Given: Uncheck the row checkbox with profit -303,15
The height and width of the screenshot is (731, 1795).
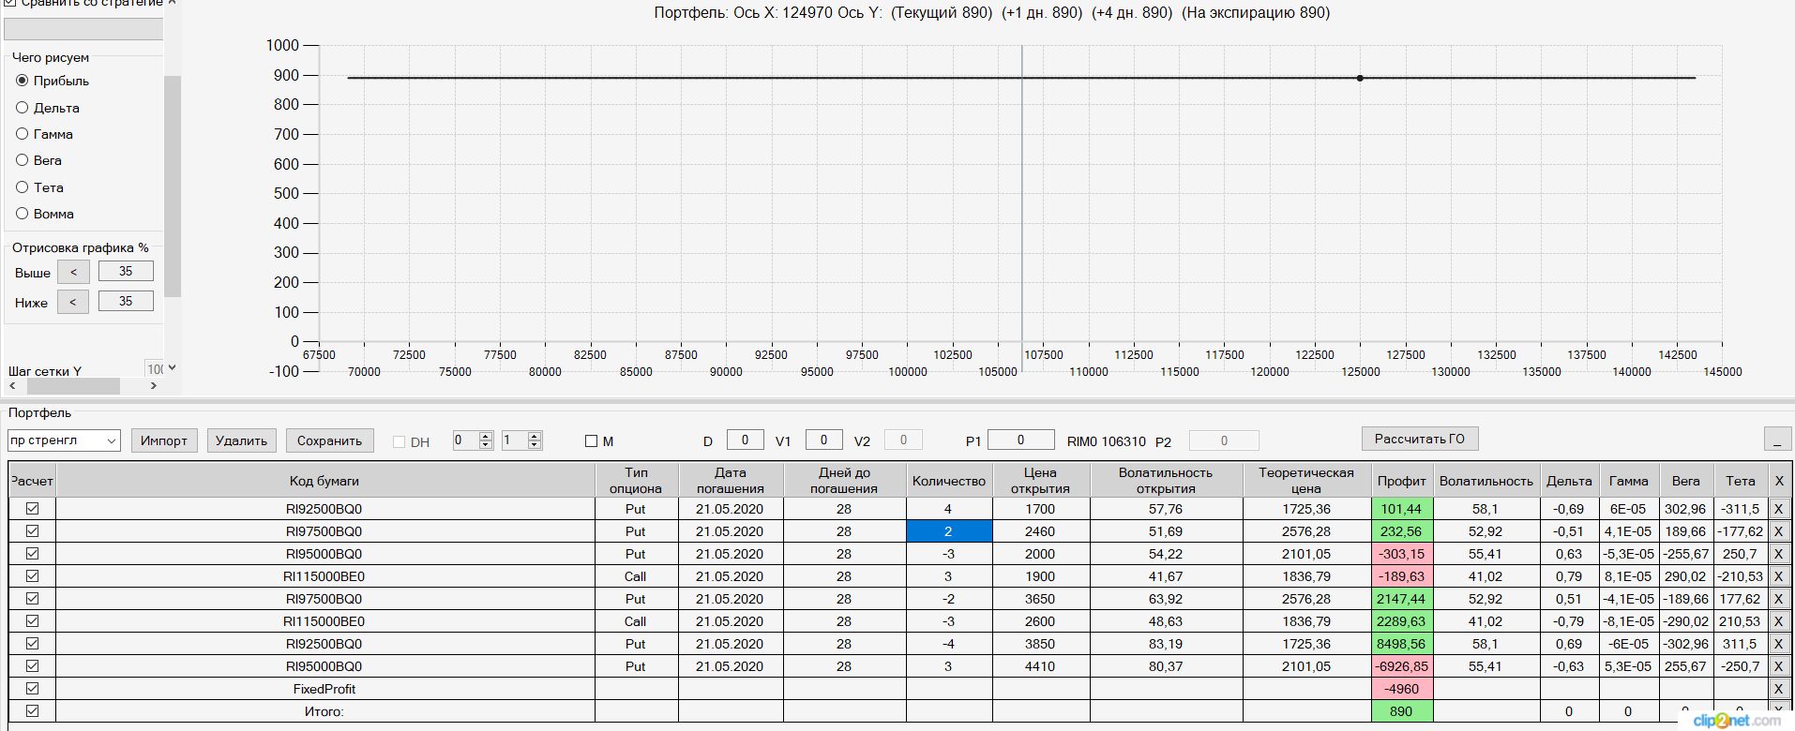Looking at the screenshot, I should point(33,553).
